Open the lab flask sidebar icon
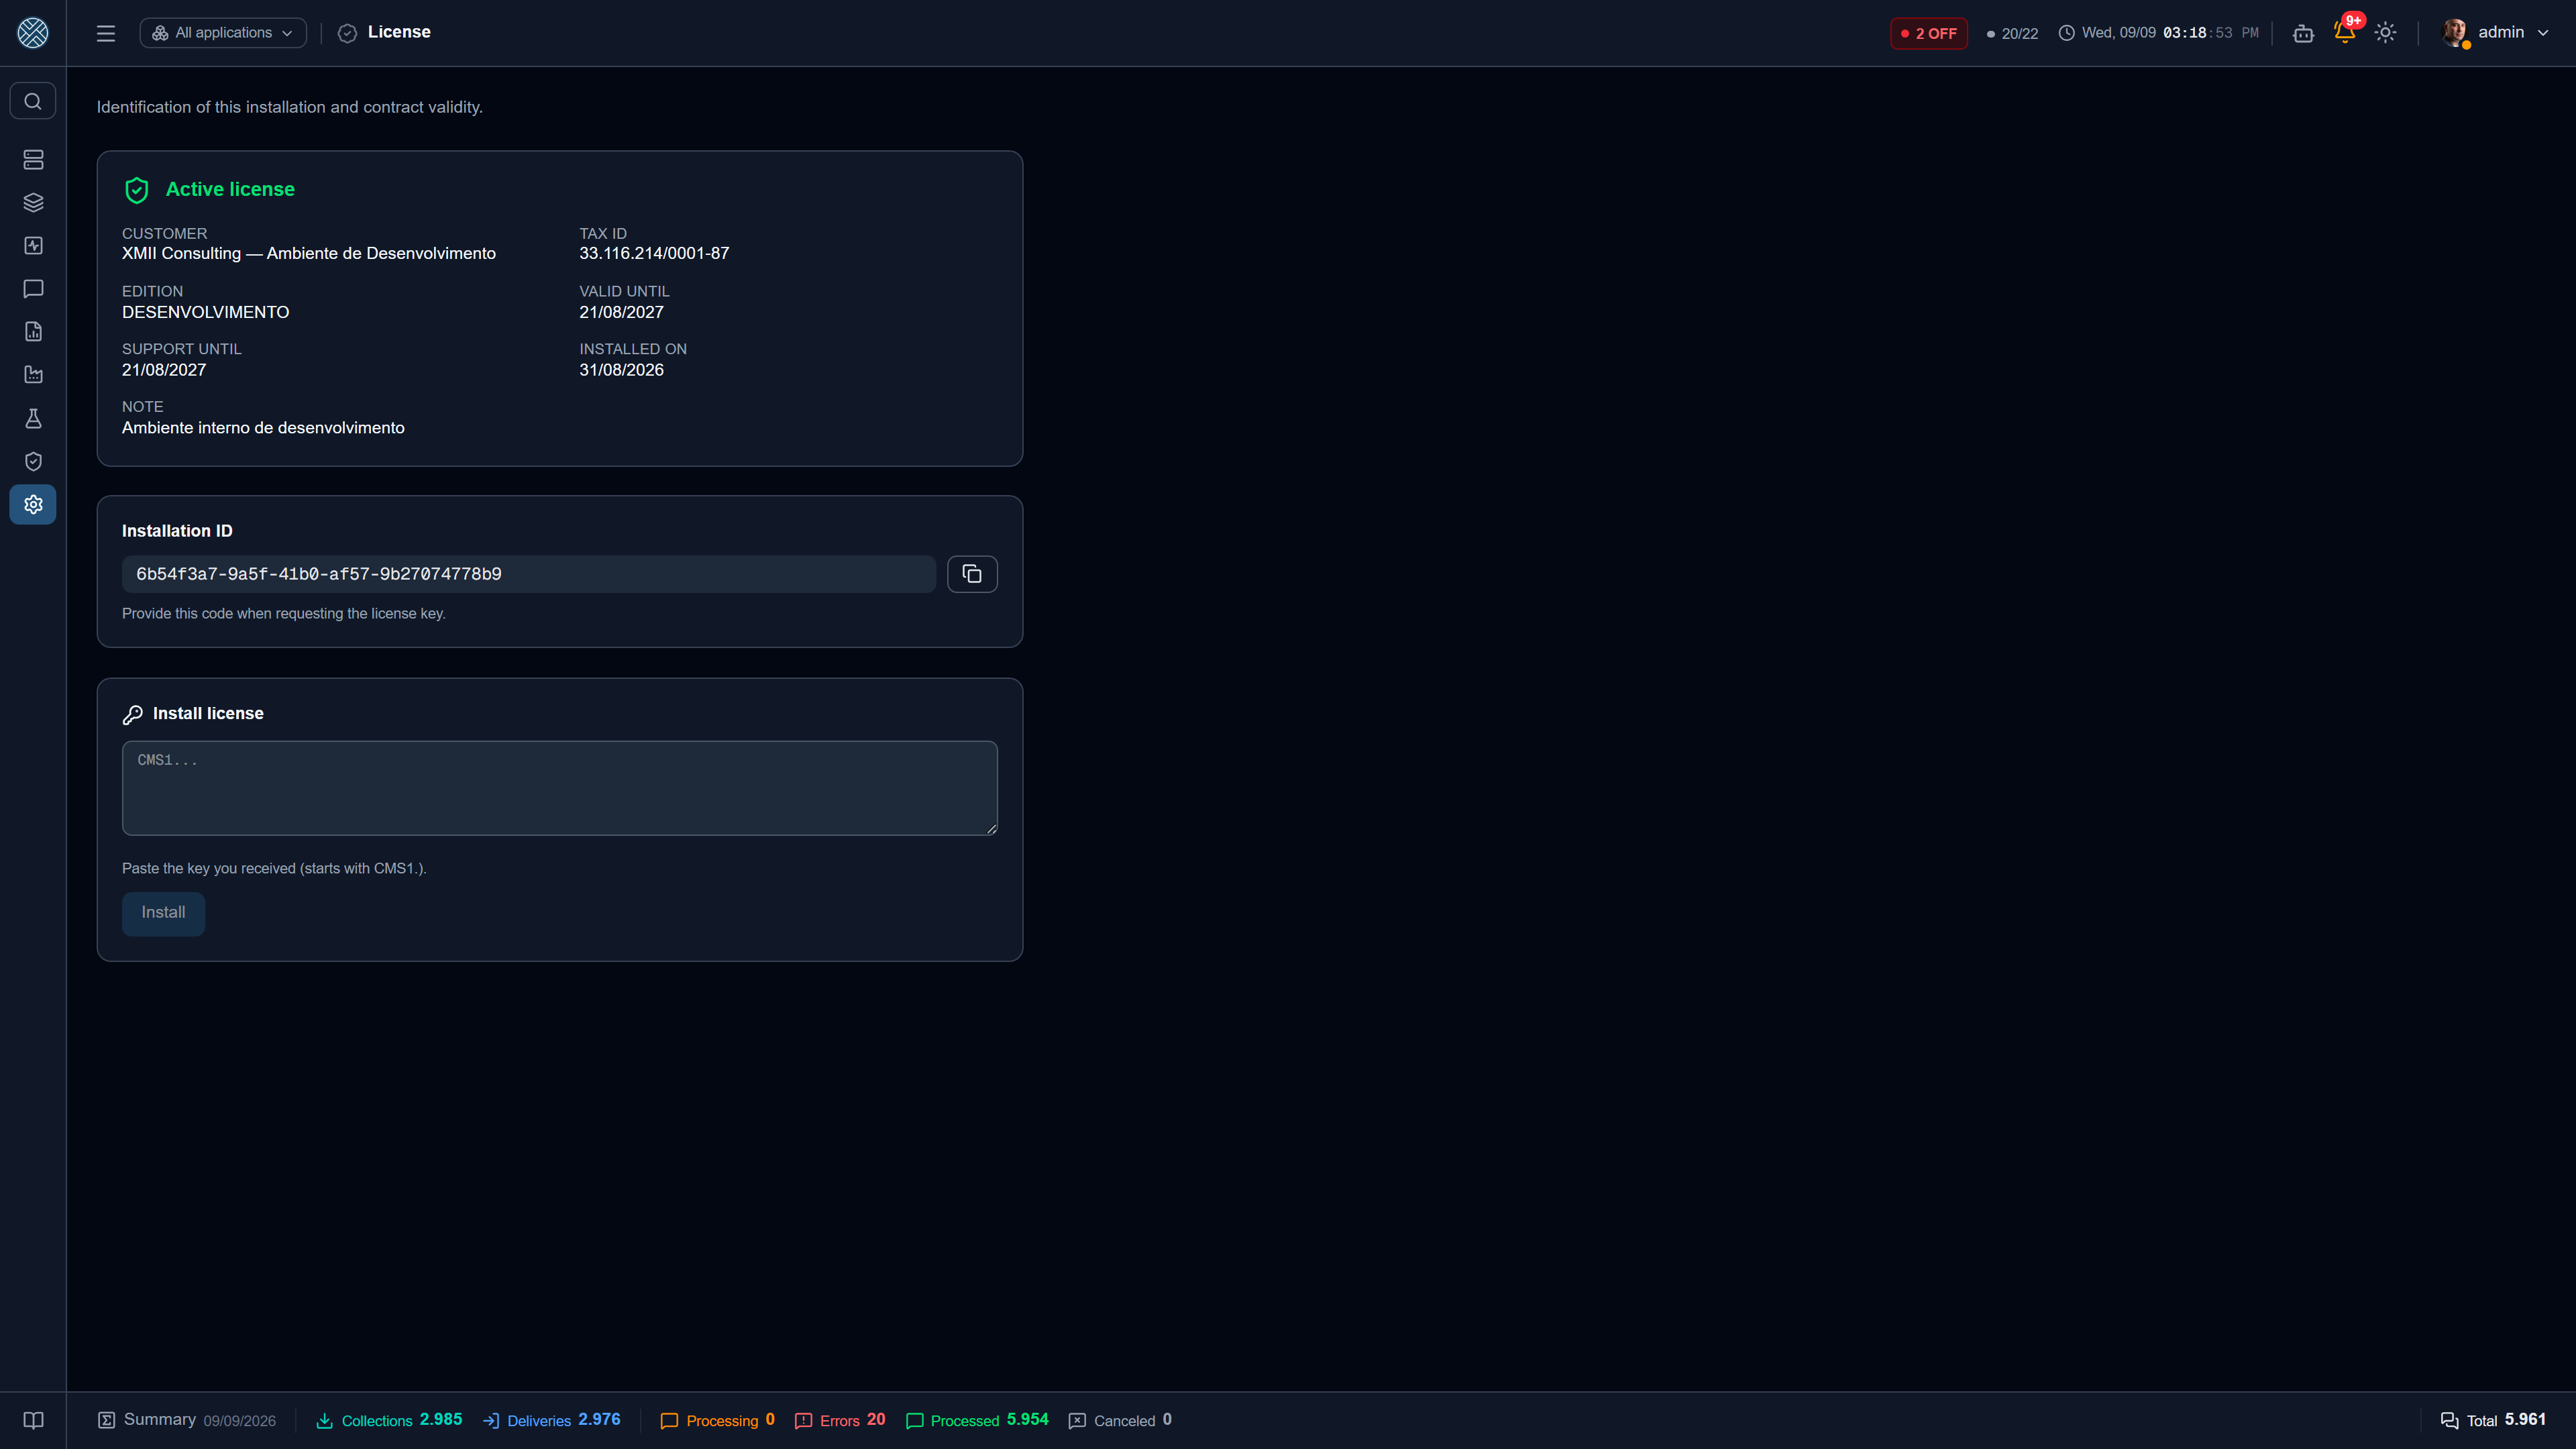2576x1449 pixels. point(33,418)
